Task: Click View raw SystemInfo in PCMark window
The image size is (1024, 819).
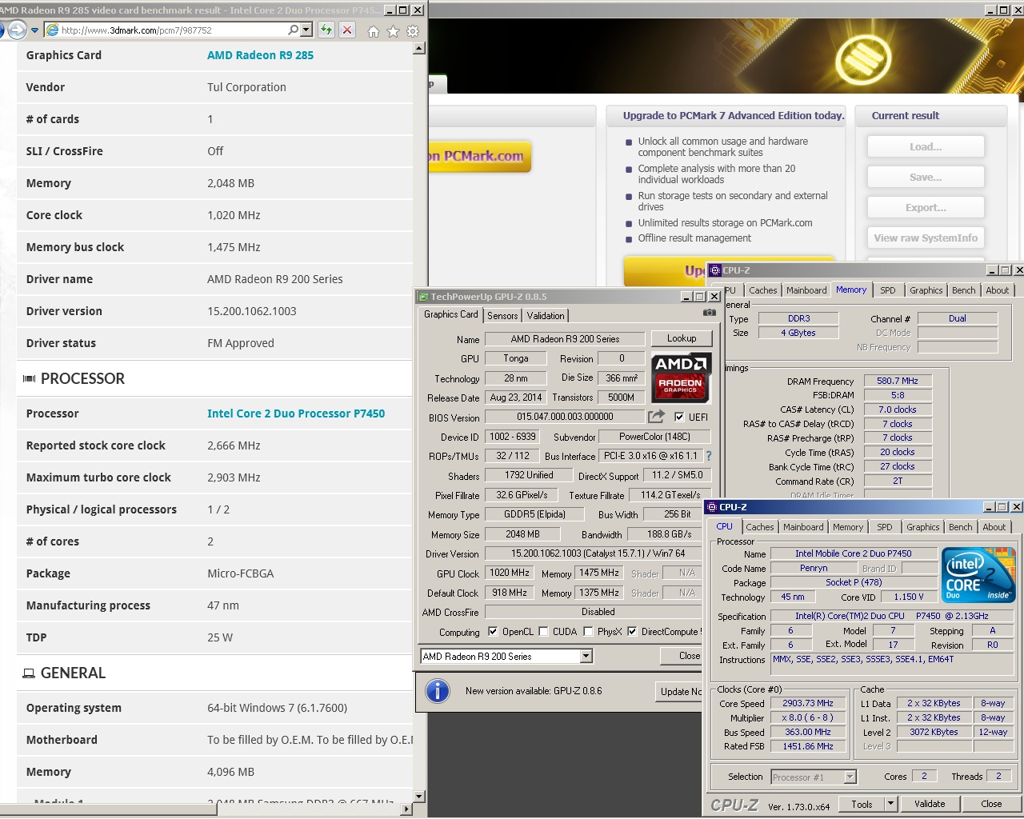Action: (x=926, y=238)
